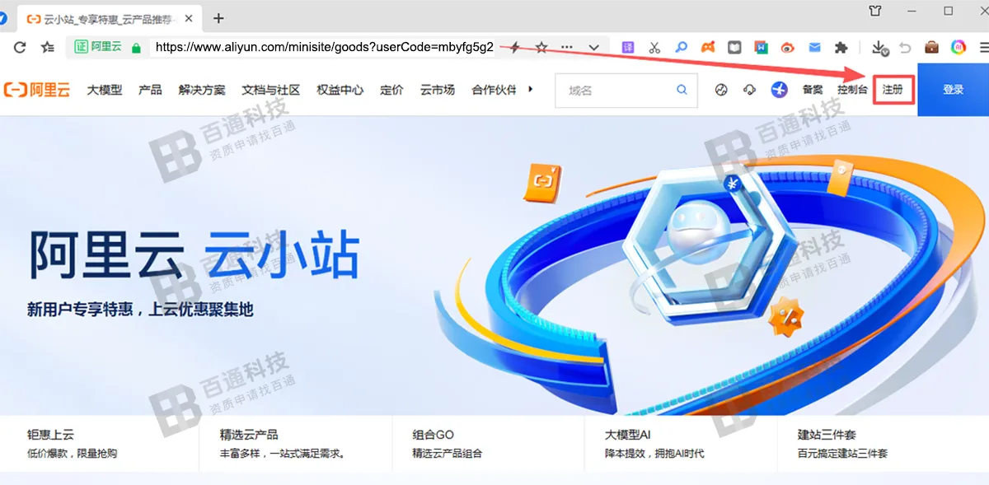
Task: Click the blue 登录 login button
Action: (954, 90)
